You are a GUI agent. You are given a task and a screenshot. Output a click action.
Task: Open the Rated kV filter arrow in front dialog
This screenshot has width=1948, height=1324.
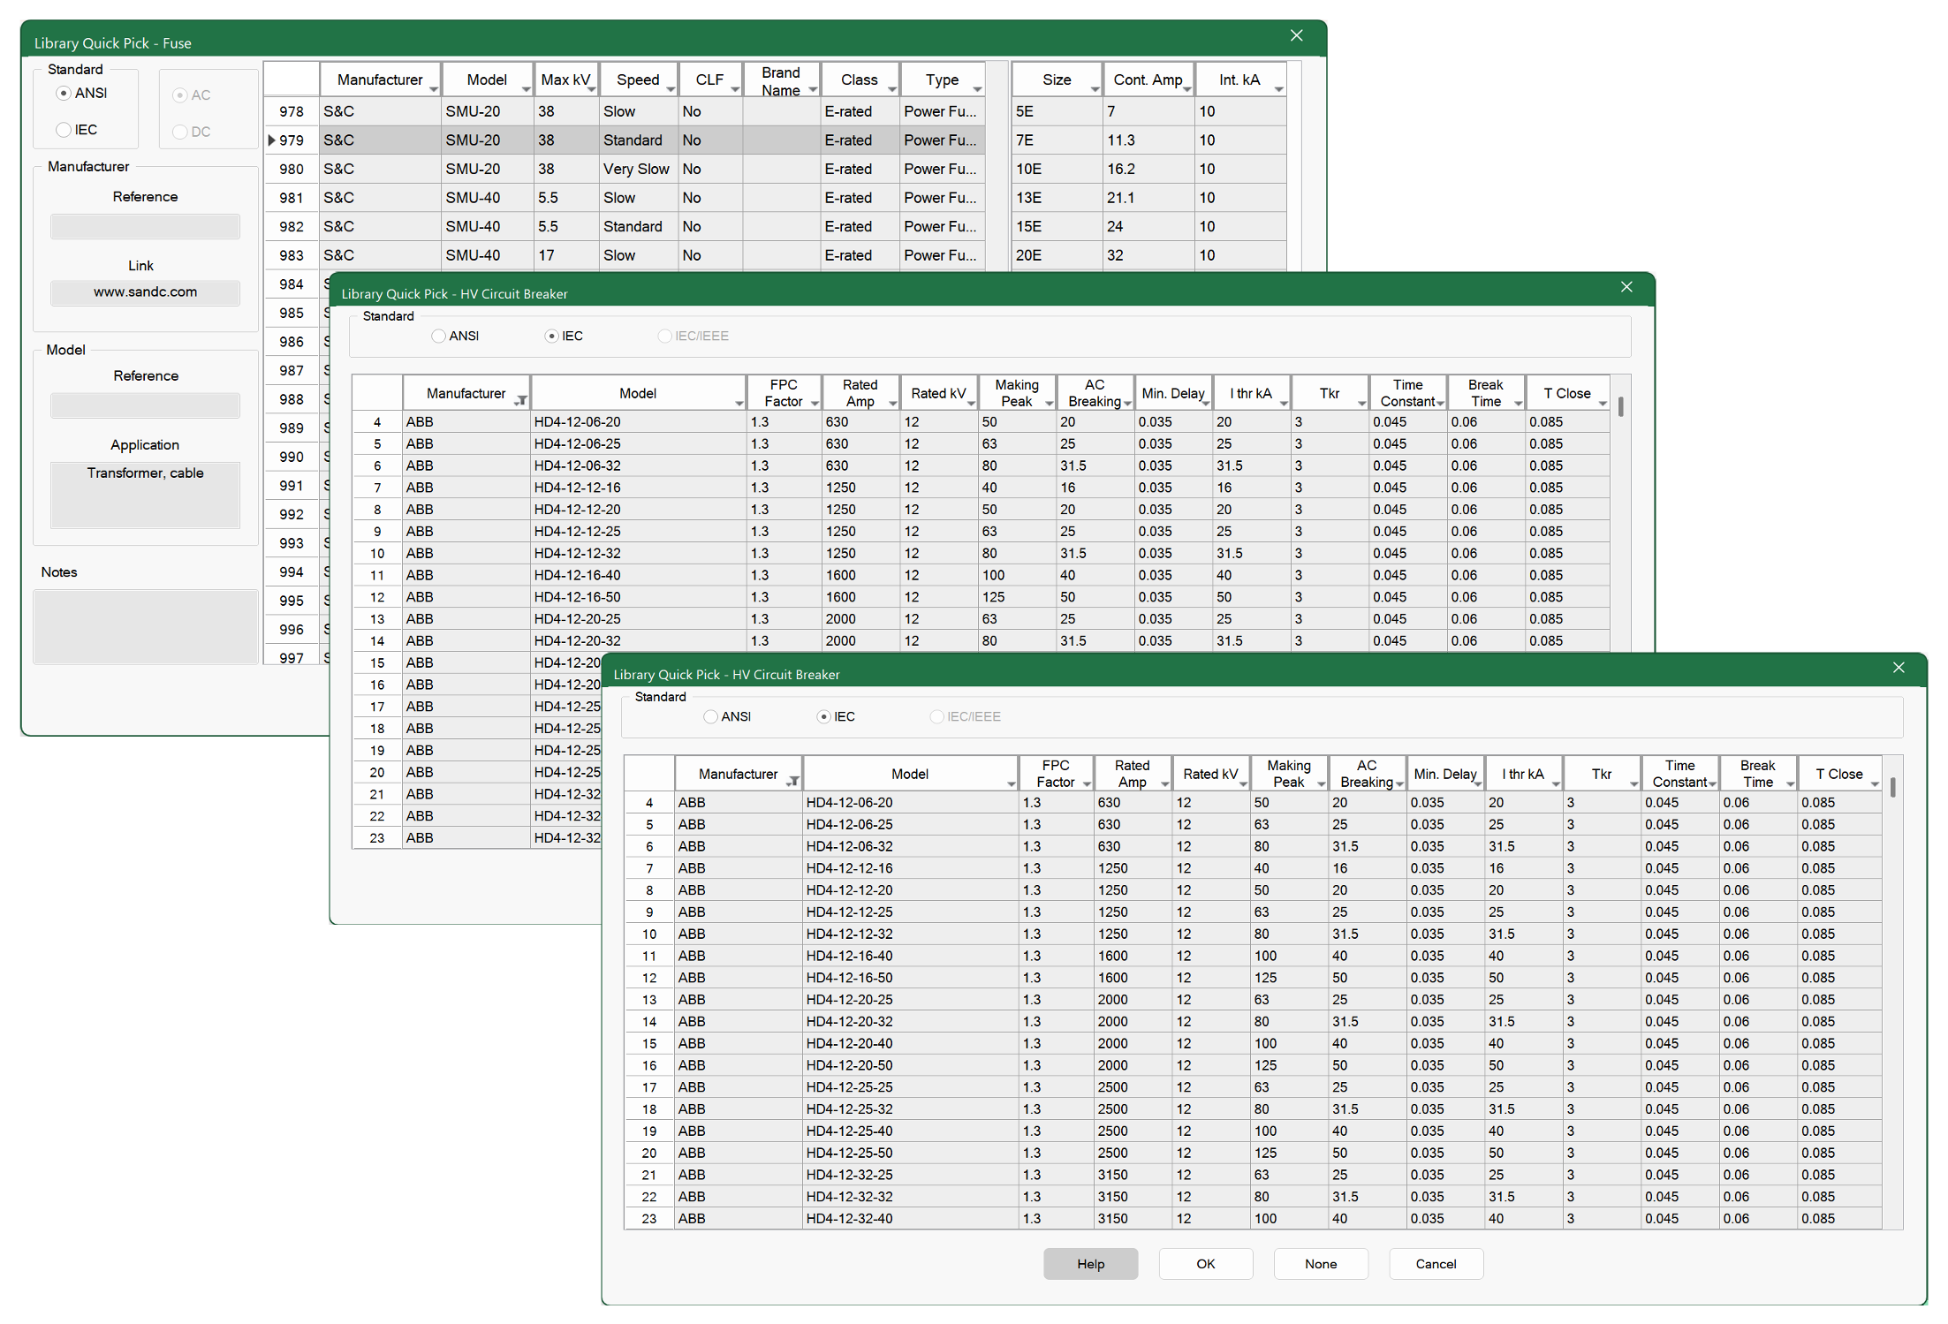[x=1243, y=783]
